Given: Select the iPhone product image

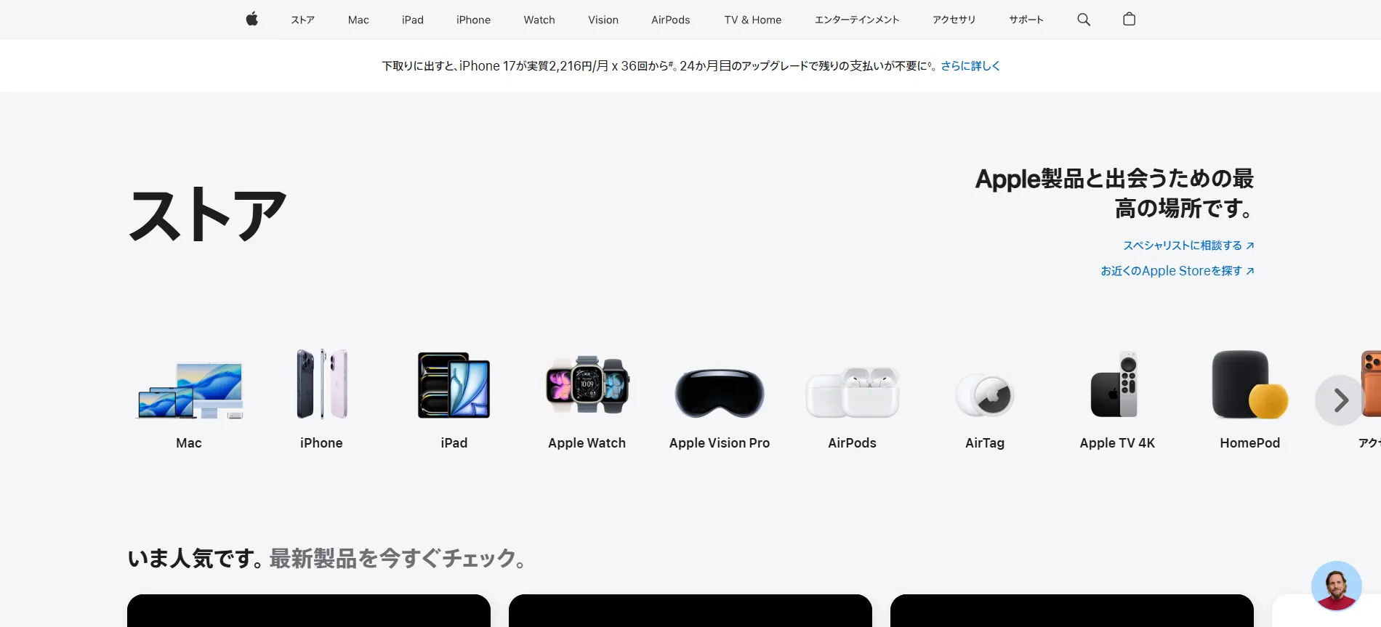Looking at the screenshot, I should (x=321, y=384).
